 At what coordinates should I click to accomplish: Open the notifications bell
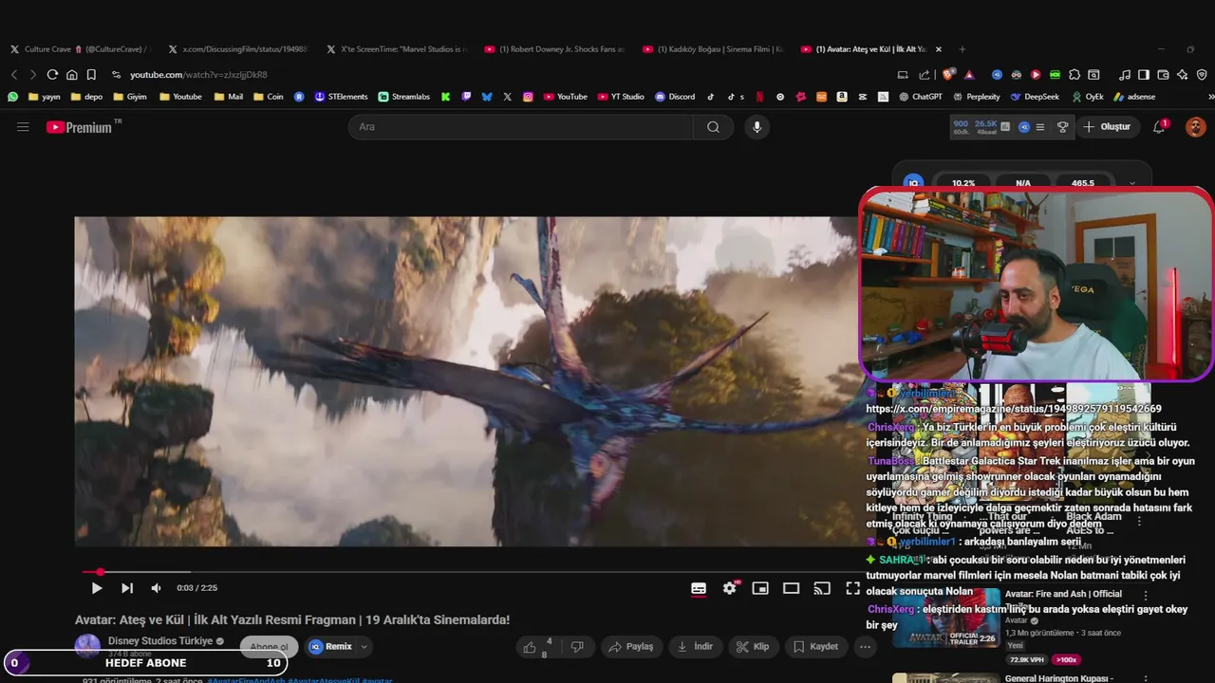[x=1159, y=126]
